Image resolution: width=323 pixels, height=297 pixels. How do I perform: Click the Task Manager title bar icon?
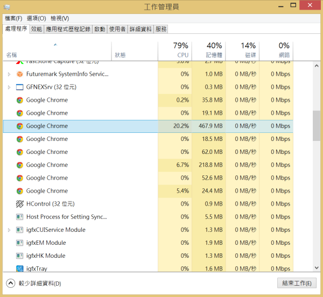7,7
